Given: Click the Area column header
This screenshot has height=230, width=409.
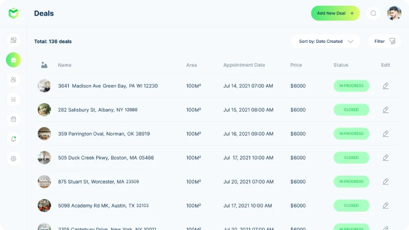Looking at the screenshot, I should tap(191, 65).
